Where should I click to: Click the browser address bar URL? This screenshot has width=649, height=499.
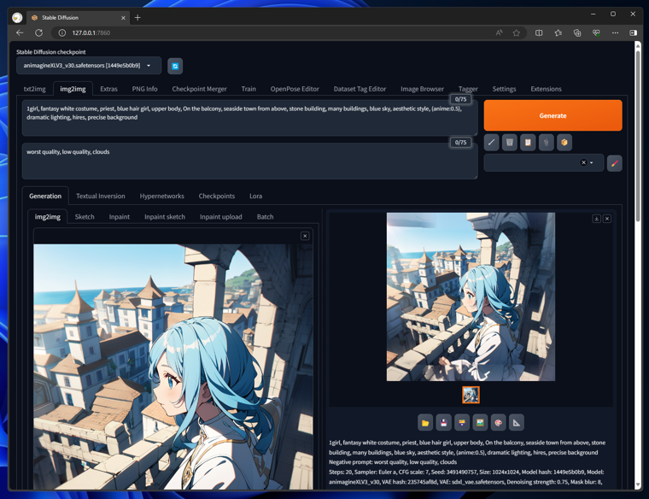click(91, 32)
